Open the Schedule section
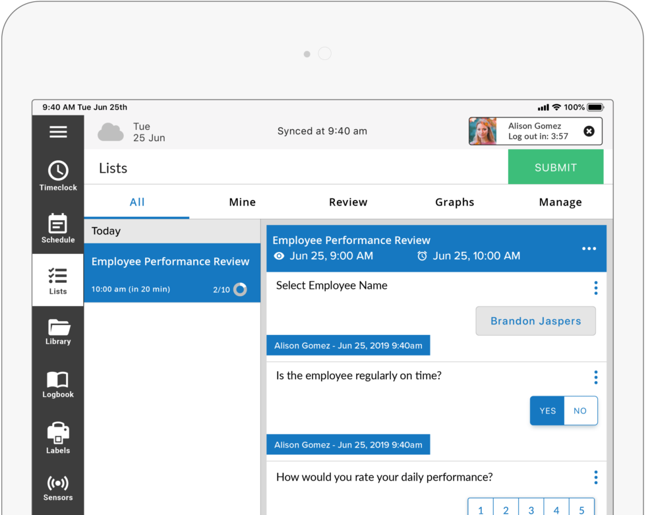 58,227
